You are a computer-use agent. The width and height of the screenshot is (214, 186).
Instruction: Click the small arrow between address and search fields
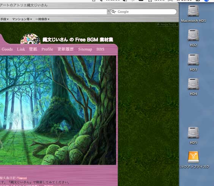point(109,11)
